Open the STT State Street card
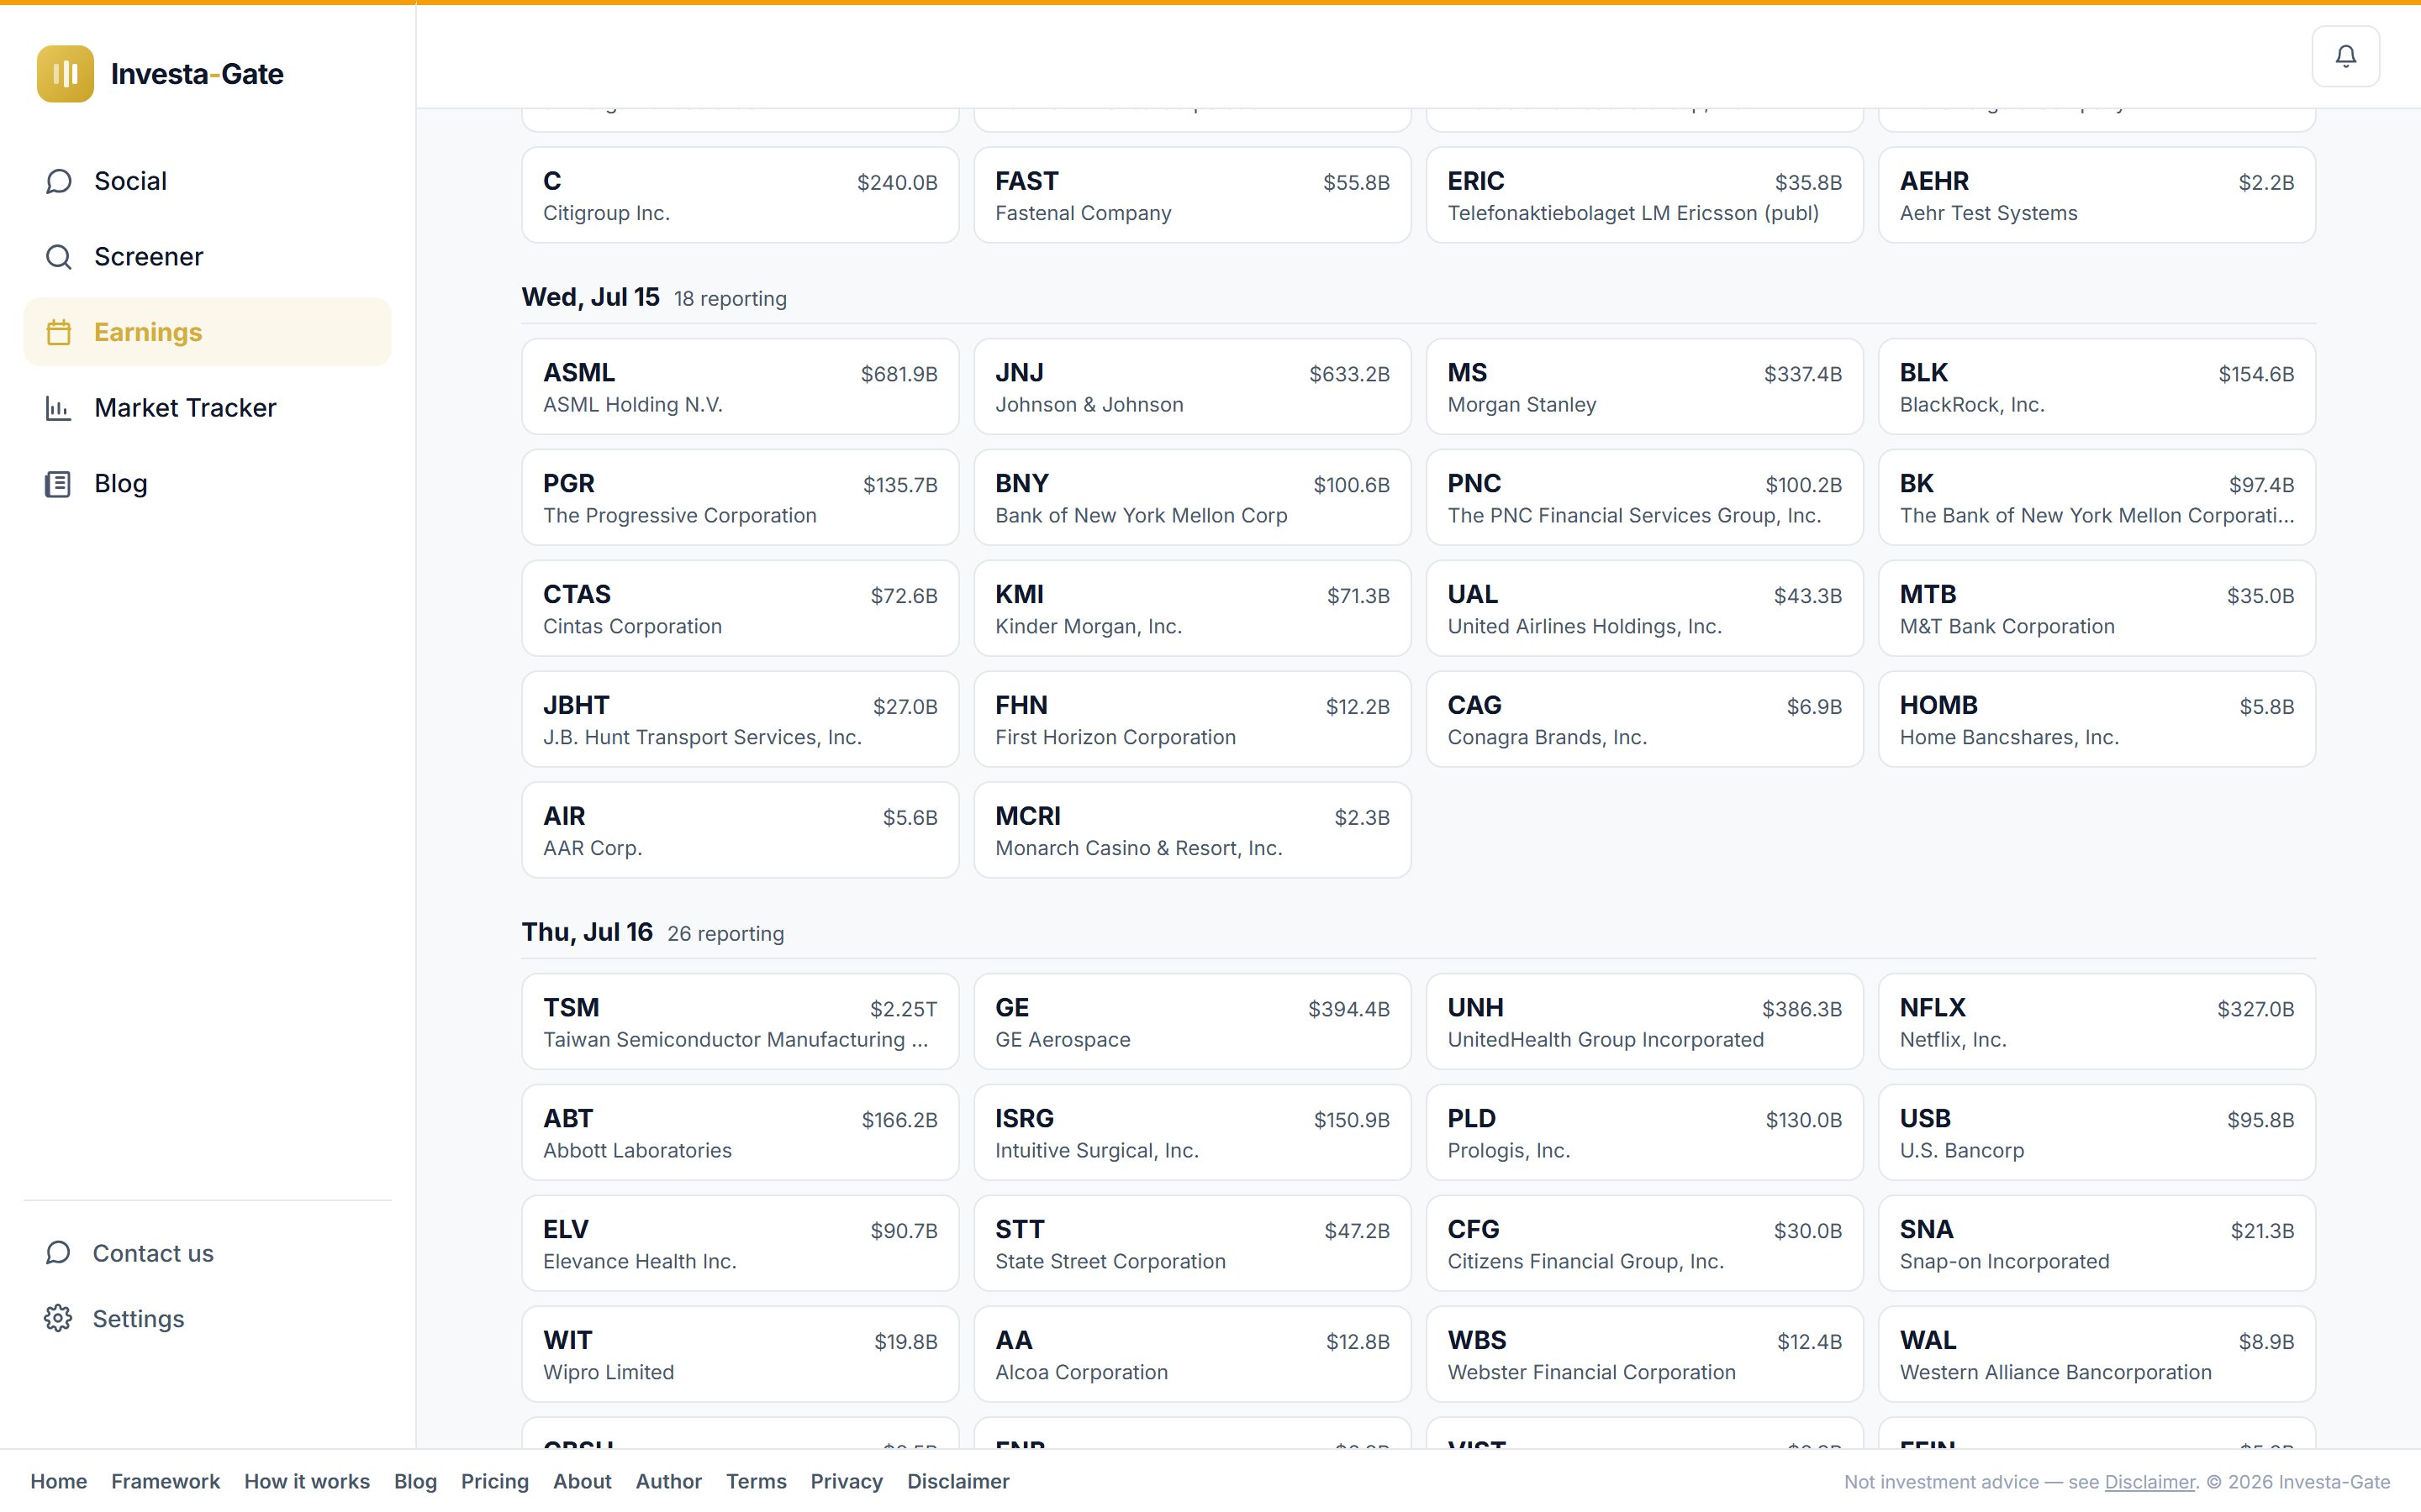 tap(1193, 1243)
